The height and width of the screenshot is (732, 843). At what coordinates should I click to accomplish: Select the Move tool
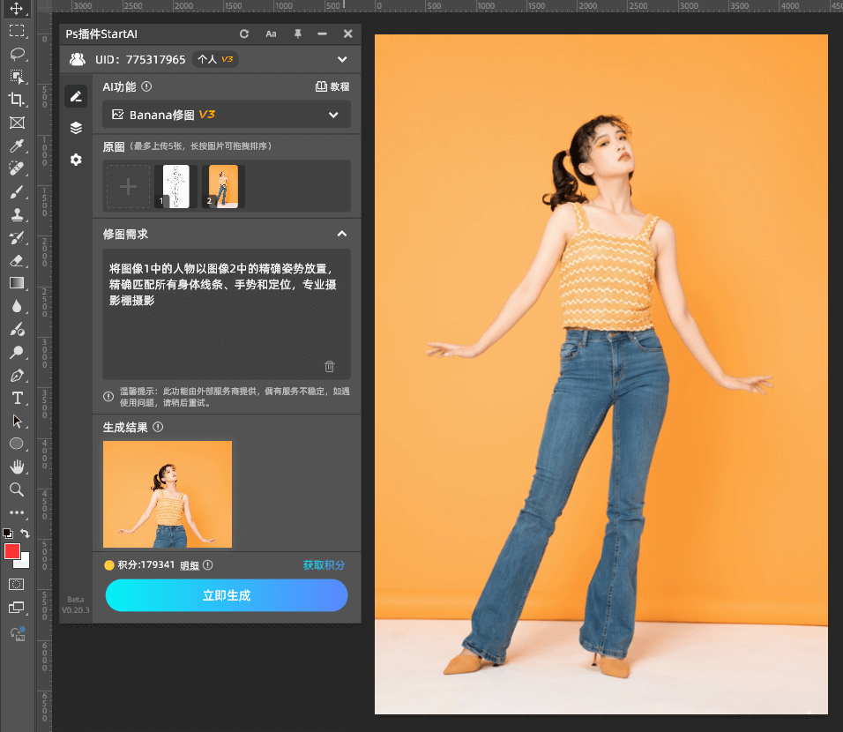pos(17,9)
